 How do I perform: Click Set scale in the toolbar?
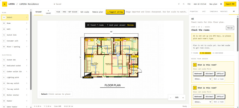click(x=85, y=12)
